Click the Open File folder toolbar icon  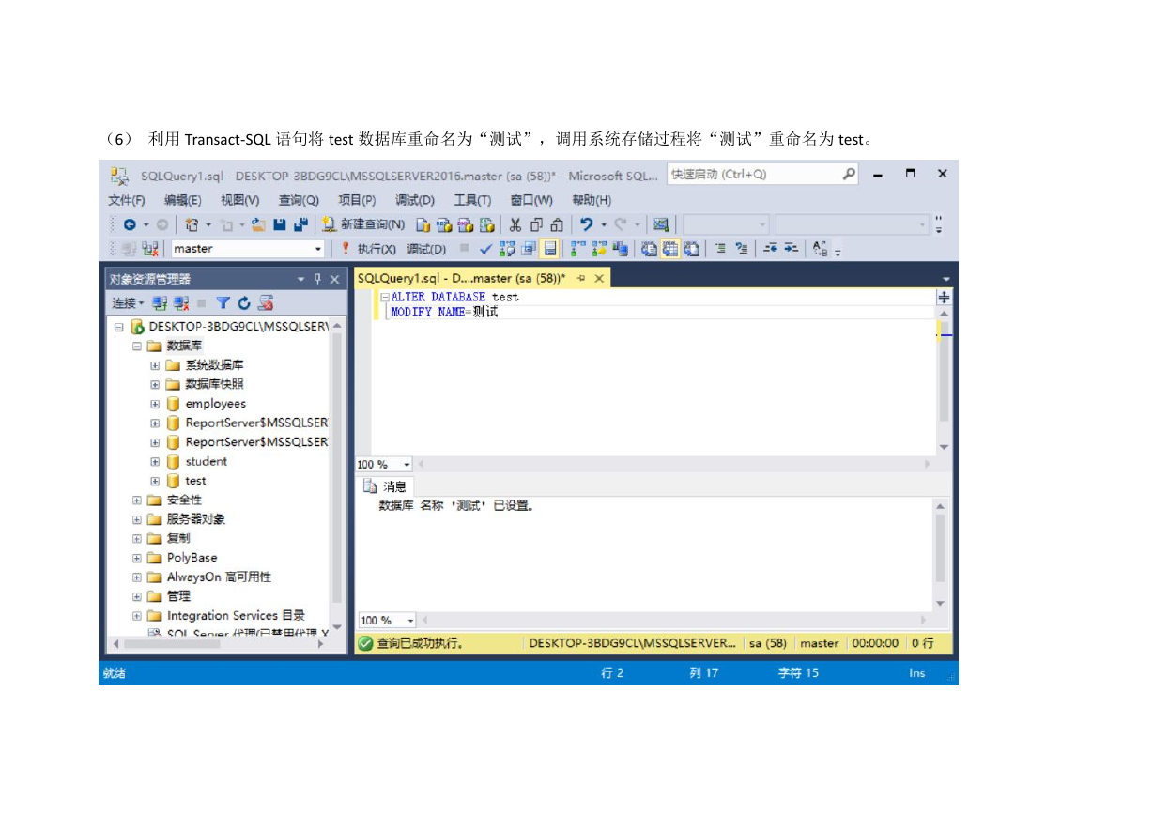point(258,224)
